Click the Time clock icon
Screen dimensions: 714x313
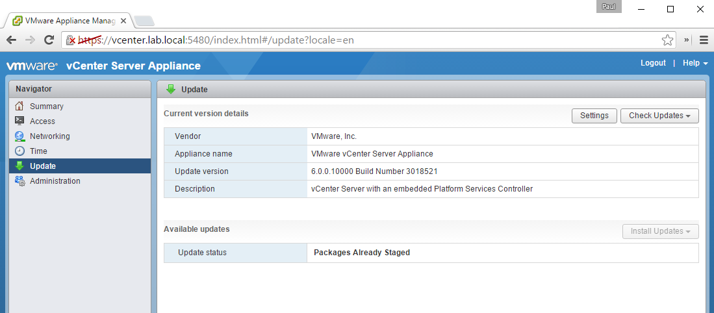tap(19, 151)
